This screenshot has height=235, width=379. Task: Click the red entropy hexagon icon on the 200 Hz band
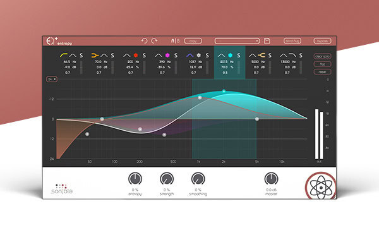pyautogui.click(x=136, y=56)
